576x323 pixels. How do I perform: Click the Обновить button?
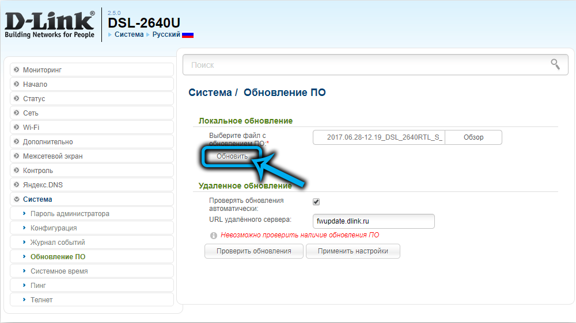(232, 156)
